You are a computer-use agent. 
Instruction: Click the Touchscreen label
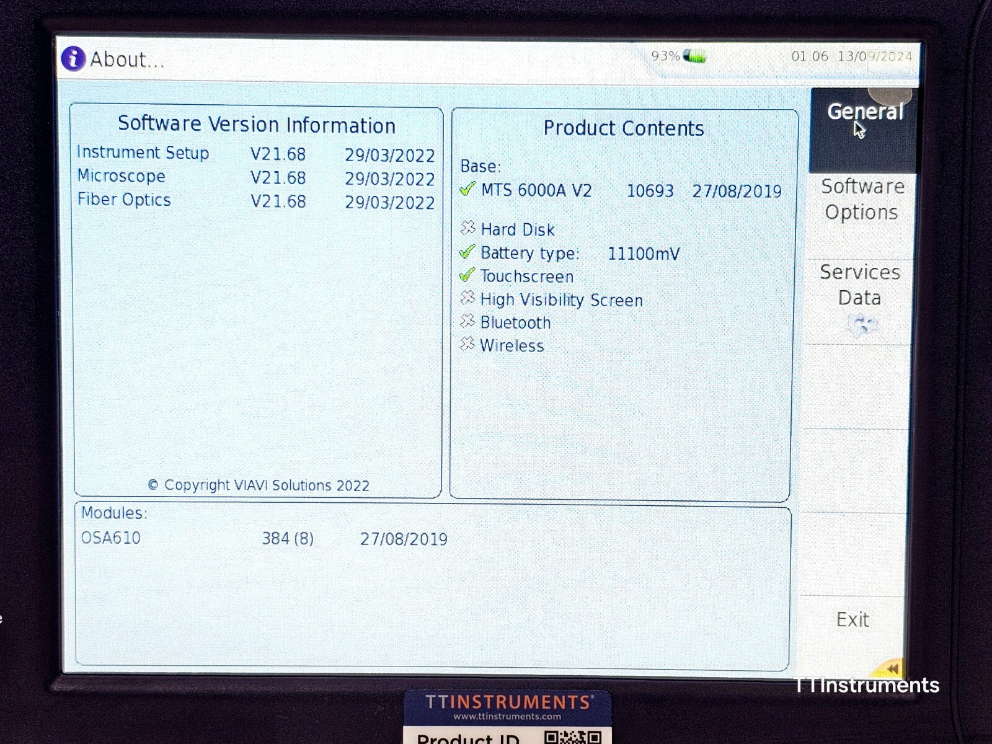(526, 277)
